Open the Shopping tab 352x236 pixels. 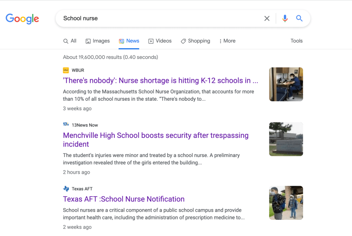195,41
